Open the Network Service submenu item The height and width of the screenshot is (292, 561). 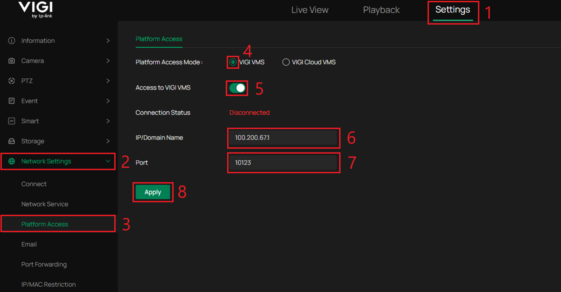45,204
